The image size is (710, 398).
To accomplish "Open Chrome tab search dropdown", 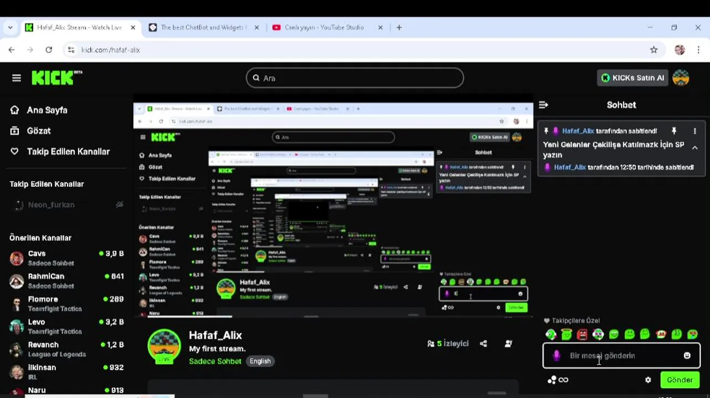I will [11, 27].
